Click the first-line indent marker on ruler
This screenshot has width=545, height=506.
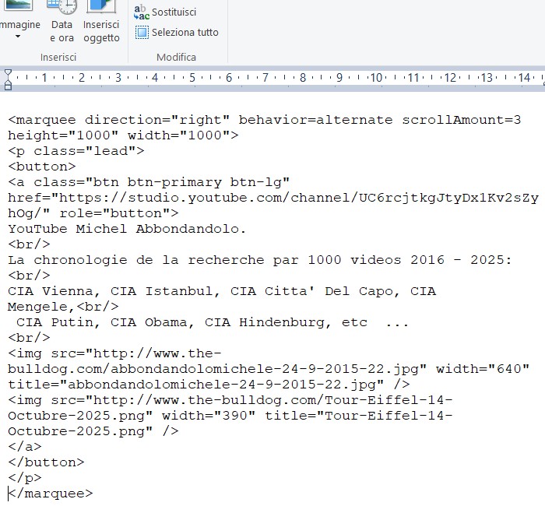[8, 72]
